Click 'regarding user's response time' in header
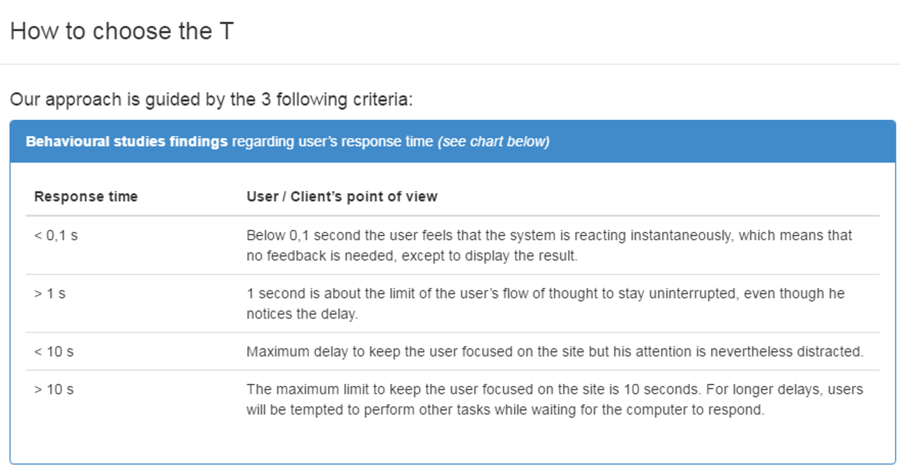900x471 pixels. tap(333, 141)
